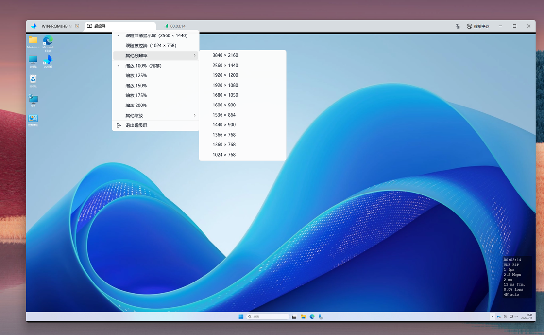The height and width of the screenshot is (335, 544).
Task: Pick the 1600 × 900 resolution
Action: click(x=242, y=105)
